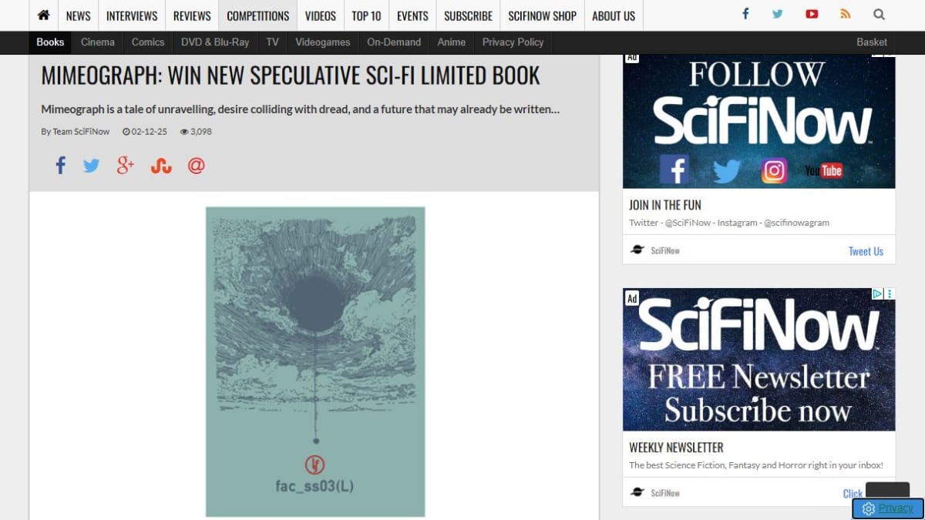Share article on Google Plus

(125, 165)
